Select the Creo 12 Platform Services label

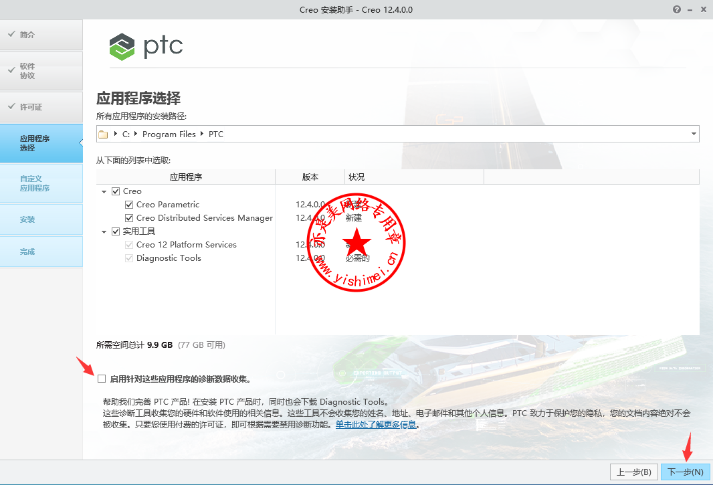click(x=187, y=245)
